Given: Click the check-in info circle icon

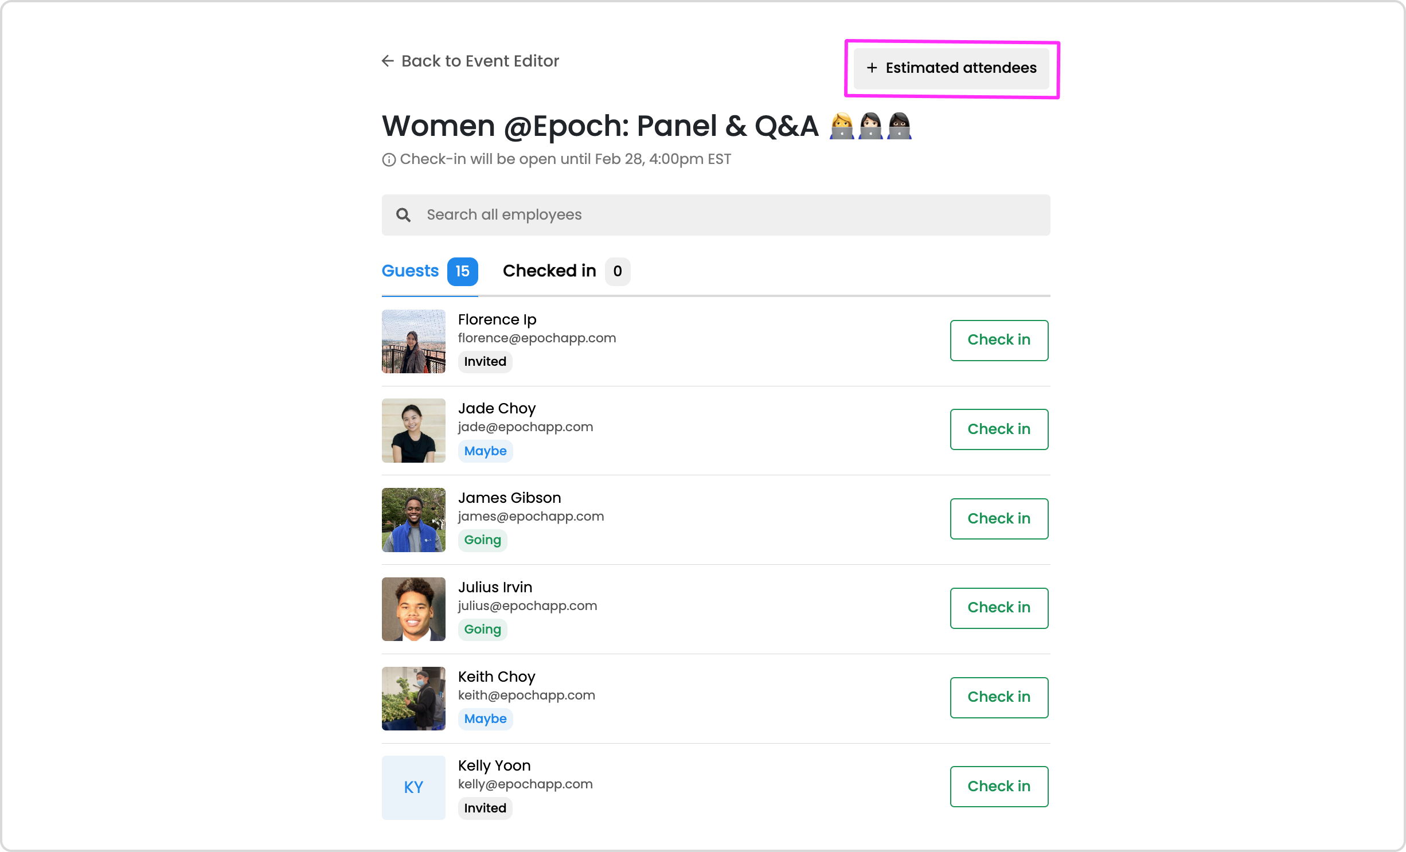Looking at the screenshot, I should tap(389, 160).
